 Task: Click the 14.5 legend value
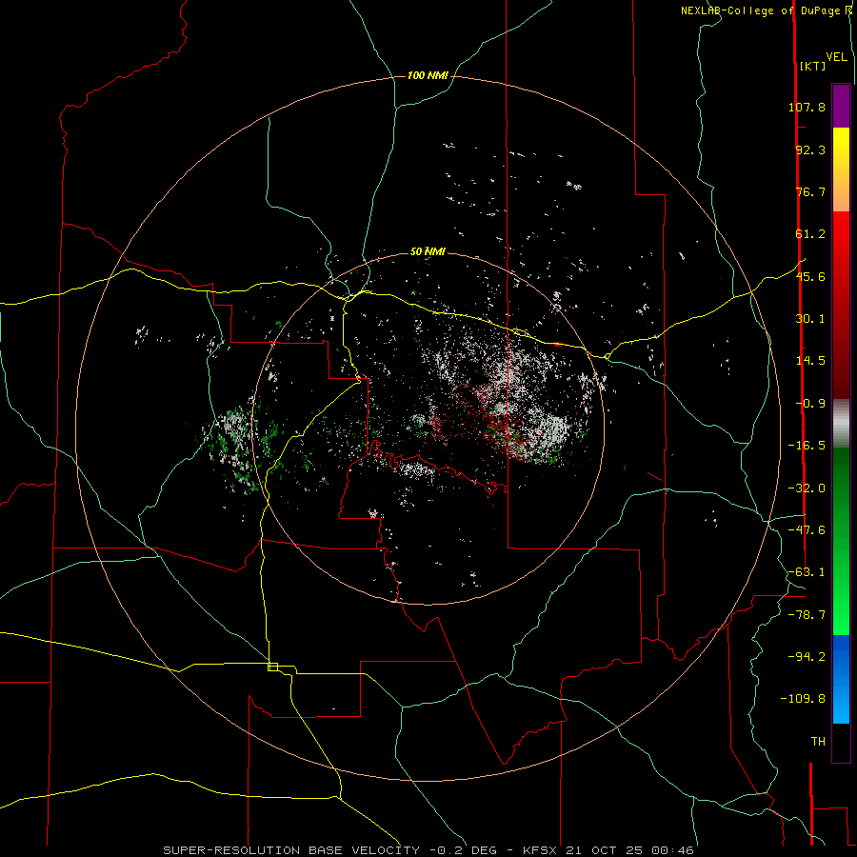pos(810,361)
